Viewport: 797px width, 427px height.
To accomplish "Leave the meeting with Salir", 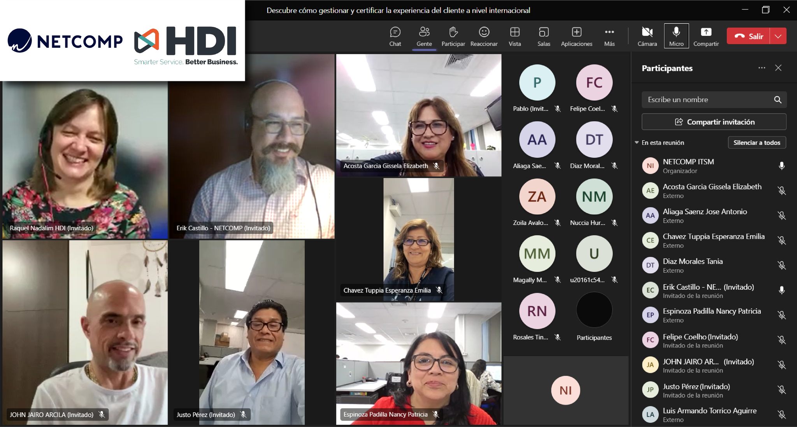I will coord(748,36).
